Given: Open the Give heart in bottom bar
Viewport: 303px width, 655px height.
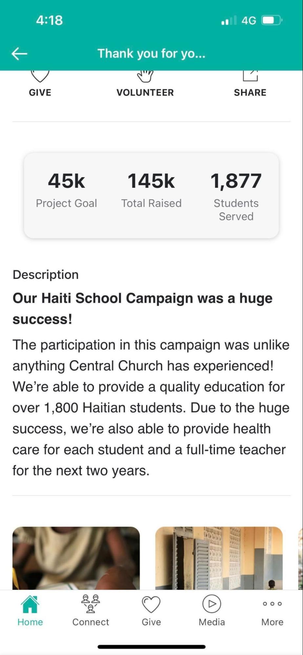Looking at the screenshot, I should (x=151, y=604).
